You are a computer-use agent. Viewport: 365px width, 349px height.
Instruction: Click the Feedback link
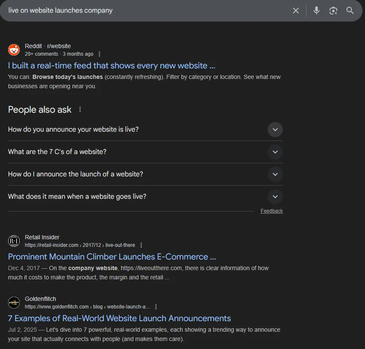point(271,211)
